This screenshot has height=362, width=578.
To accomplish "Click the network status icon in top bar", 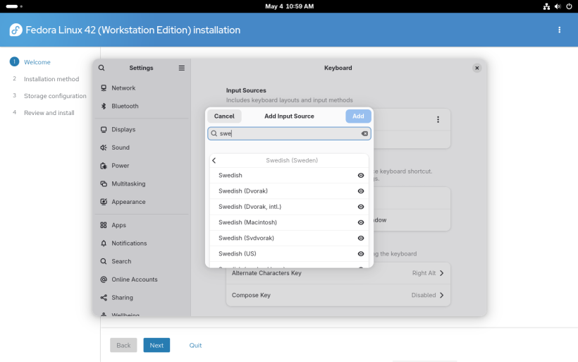I will [546, 6].
